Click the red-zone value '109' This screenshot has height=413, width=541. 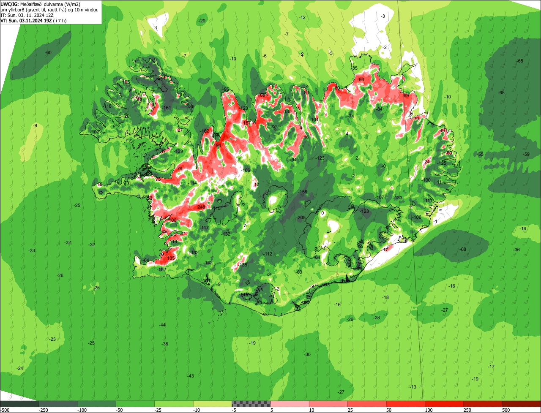(262, 95)
